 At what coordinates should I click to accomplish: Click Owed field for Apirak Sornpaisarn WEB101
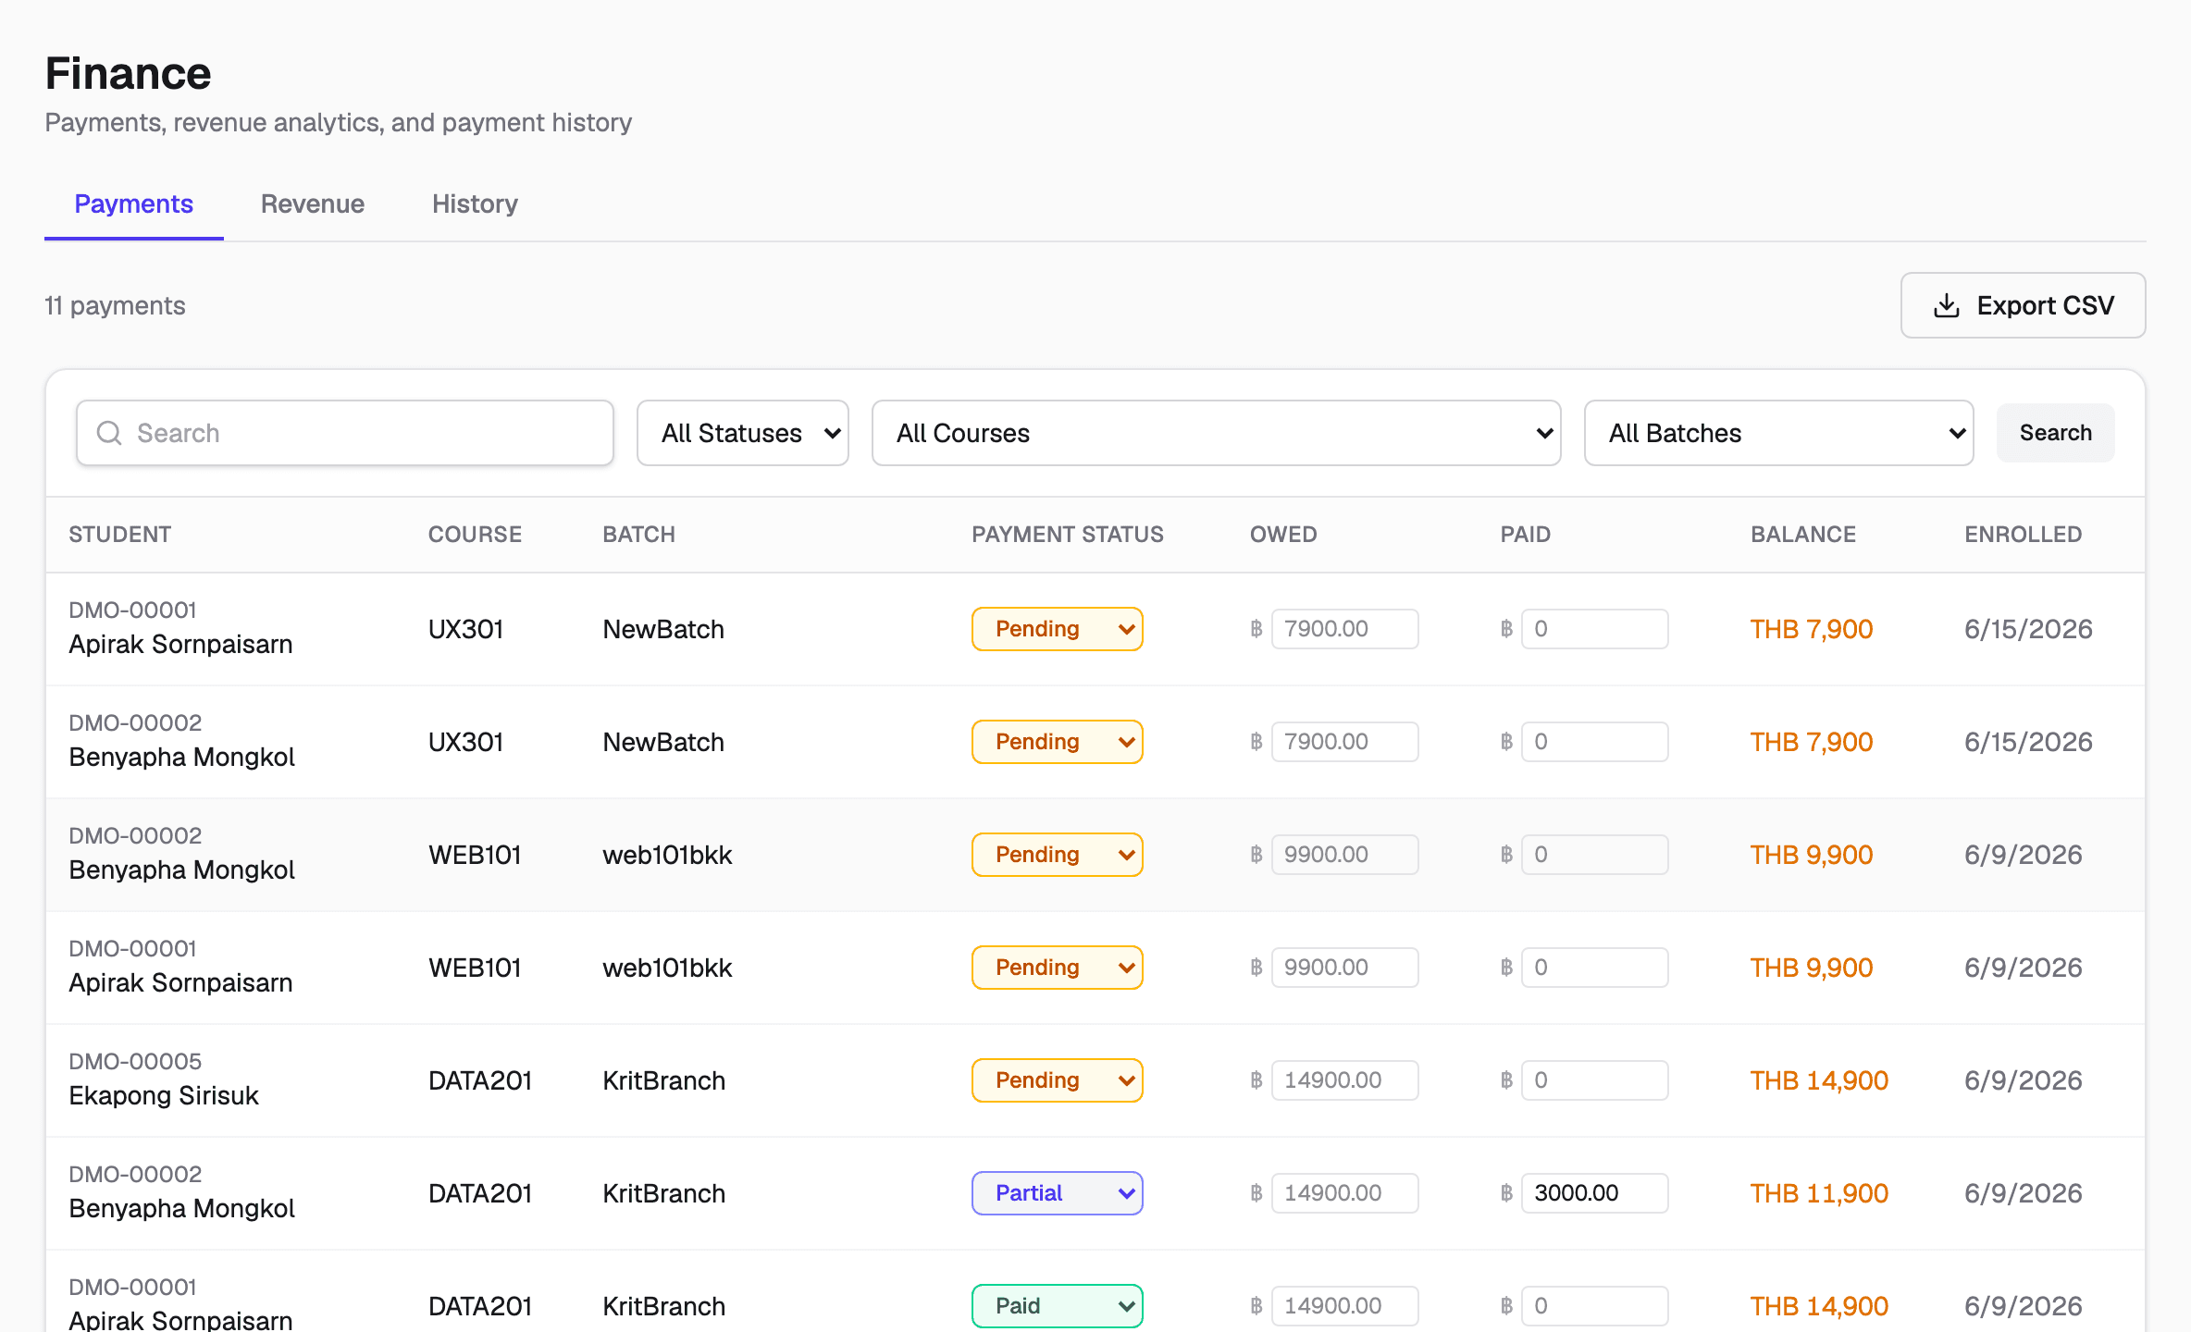(1345, 968)
